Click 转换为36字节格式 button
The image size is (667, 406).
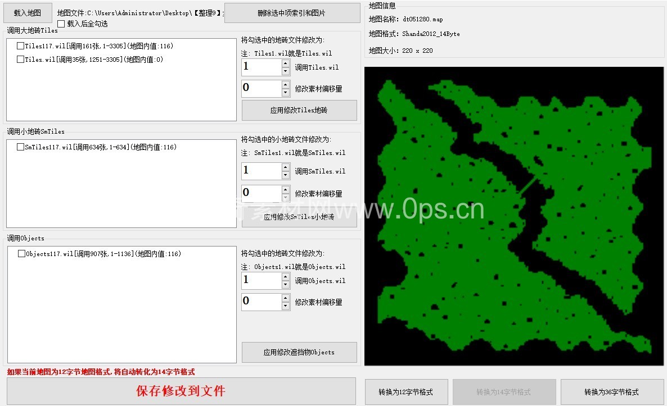point(611,392)
